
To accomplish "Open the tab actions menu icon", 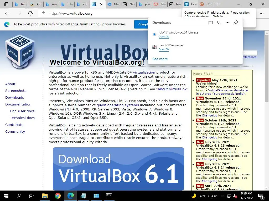I will click(6, 4).
